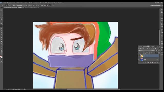The width and height of the screenshot is (164, 92).
Task: Select the Clone Stamp tool
Action: coord(1,28)
